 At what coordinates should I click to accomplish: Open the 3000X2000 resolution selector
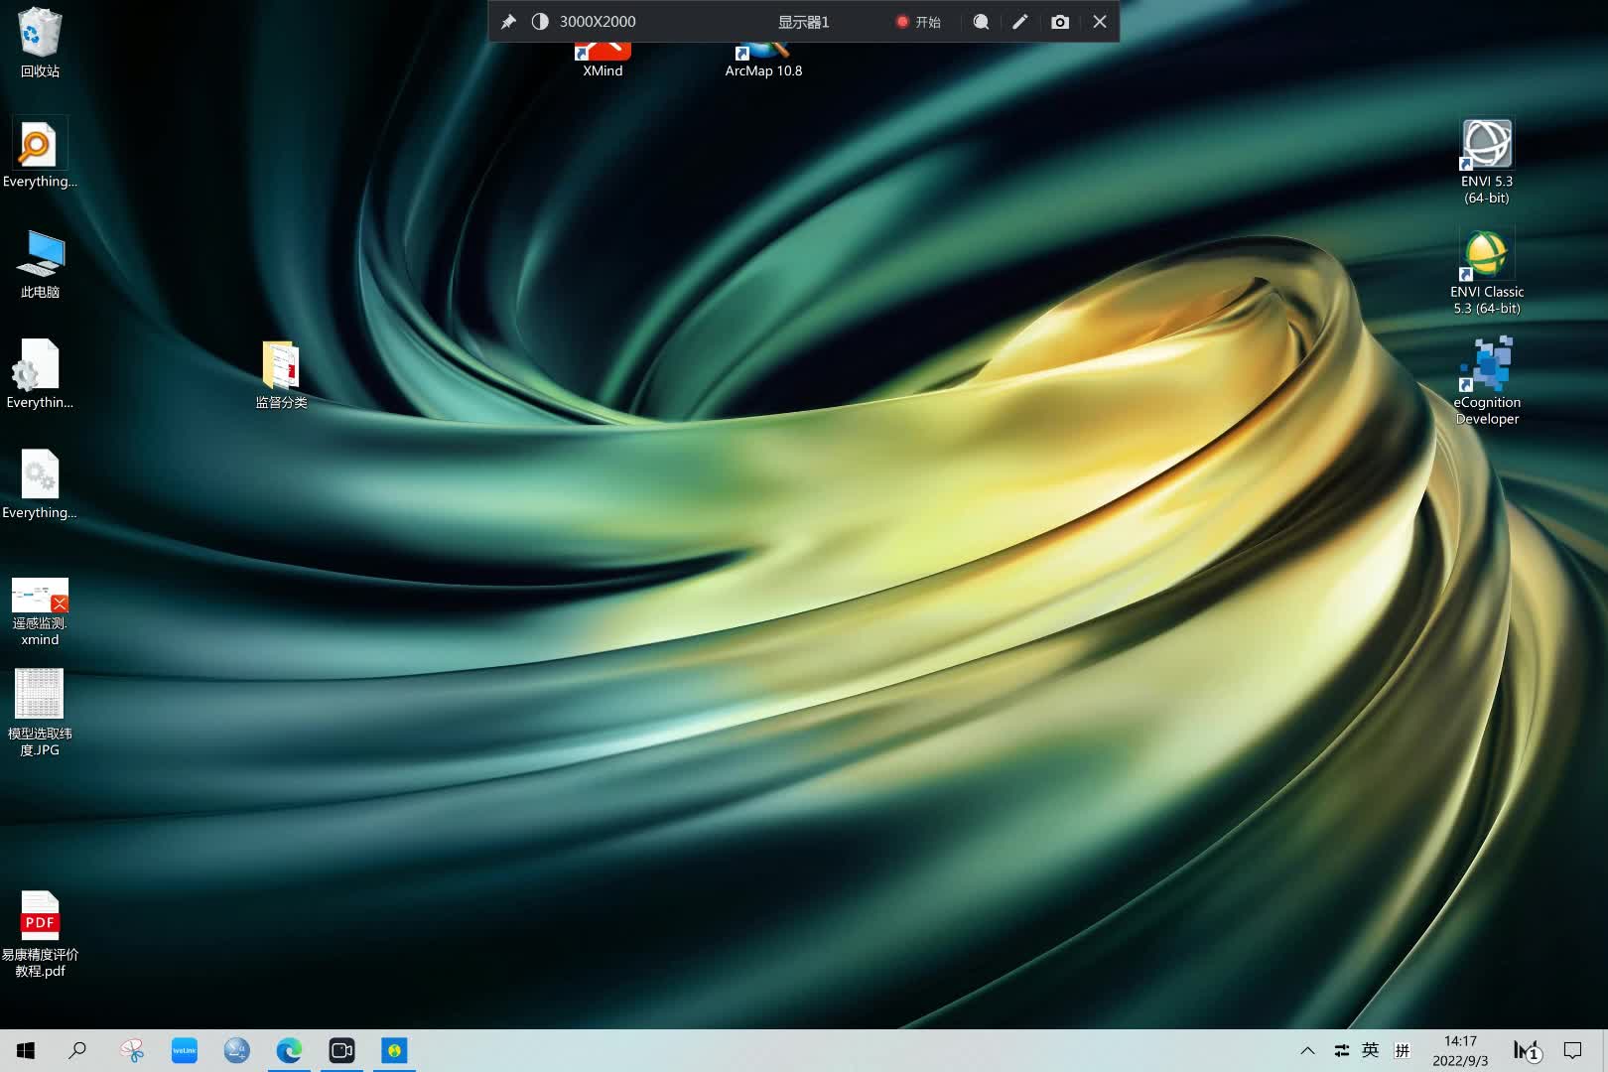[598, 22]
